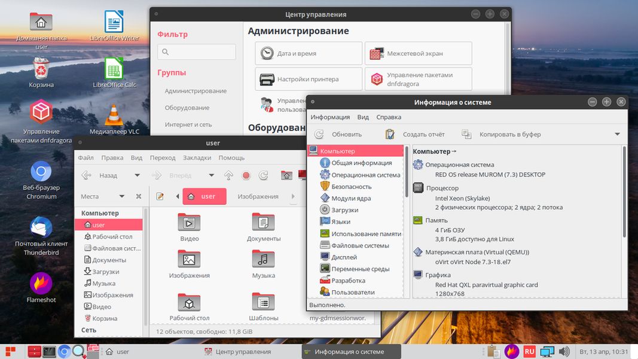Open the Копировать в буфер dropdown arrow
The width and height of the screenshot is (638, 359).
(617, 133)
